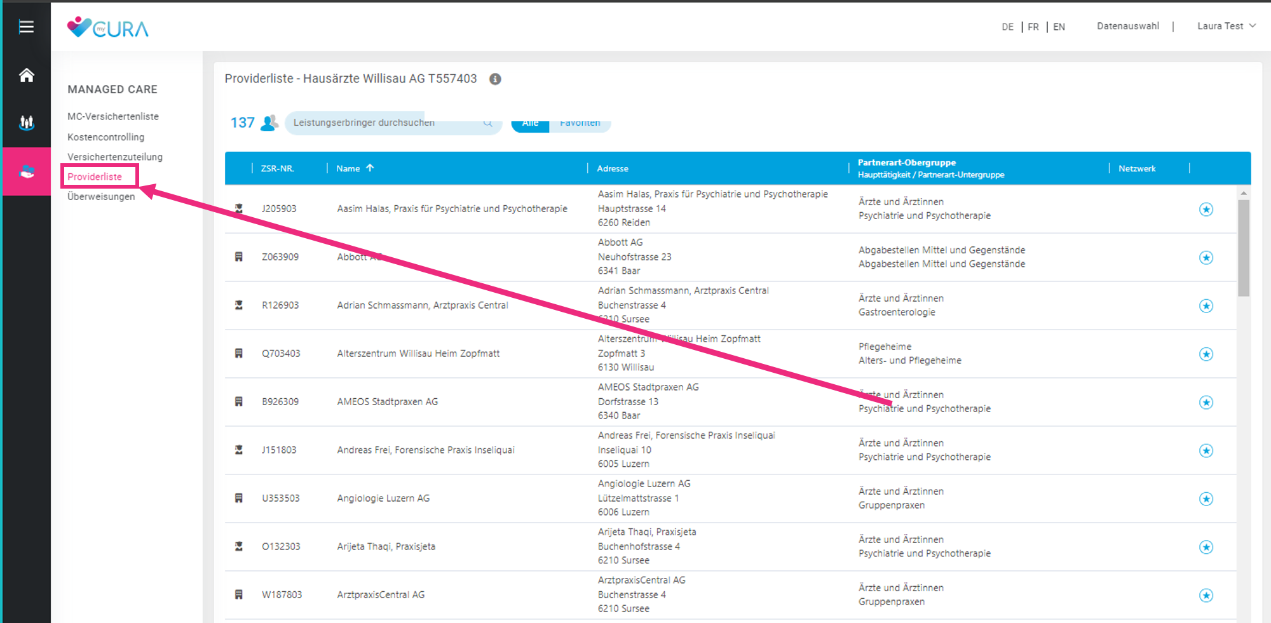Sort by ZSR-NR. column header
The height and width of the screenshot is (623, 1271).
coord(277,168)
